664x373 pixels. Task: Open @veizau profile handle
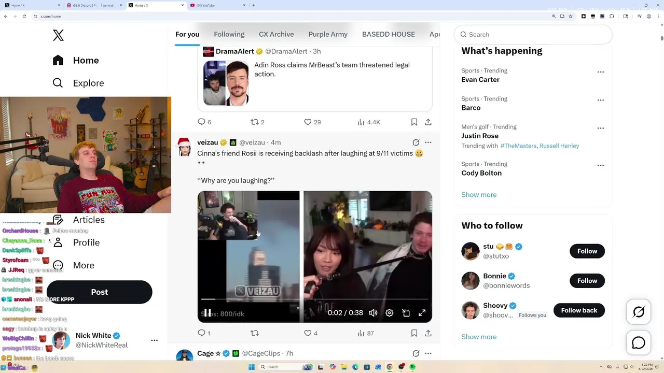pos(252,142)
